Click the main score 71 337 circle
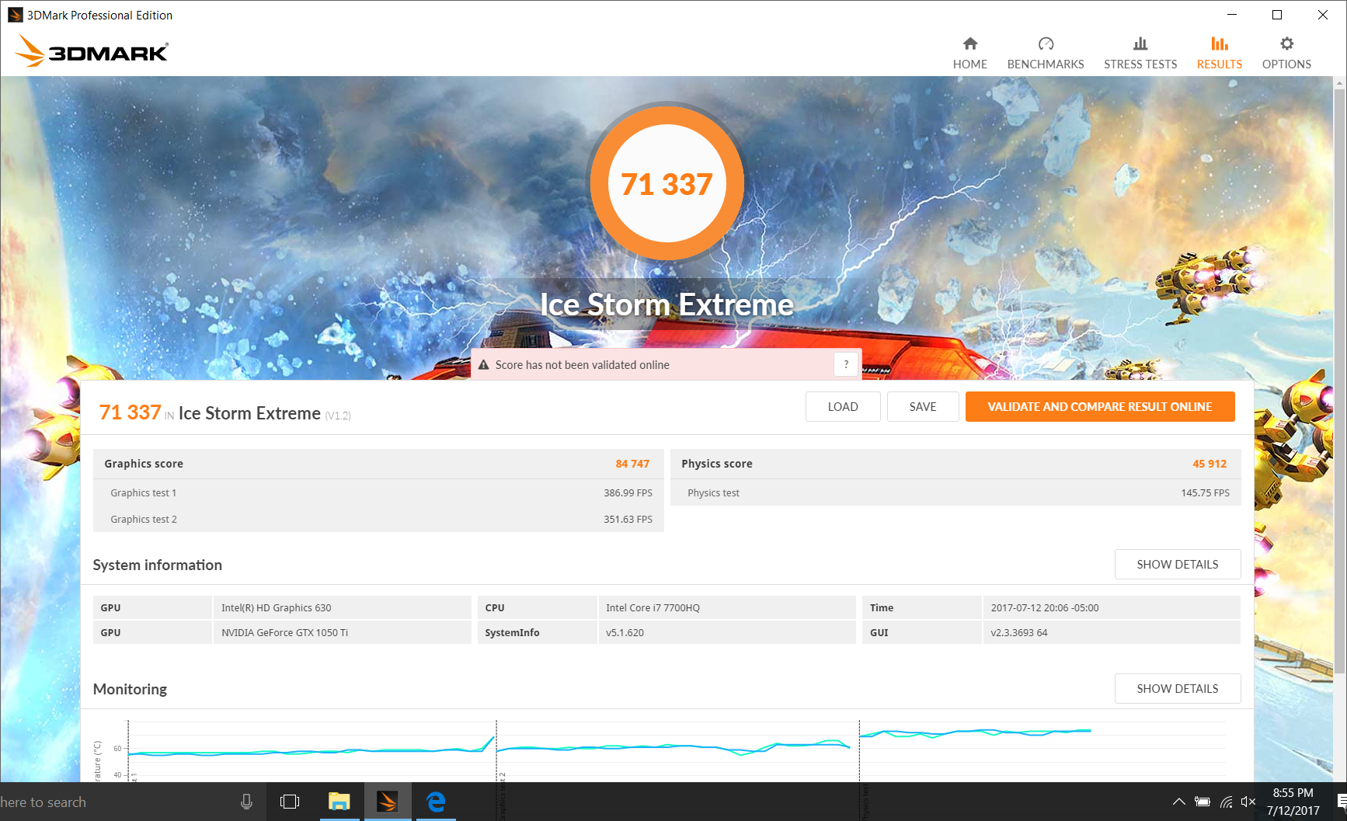This screenshot has width=1347, height=821. (x=667, y=183)
